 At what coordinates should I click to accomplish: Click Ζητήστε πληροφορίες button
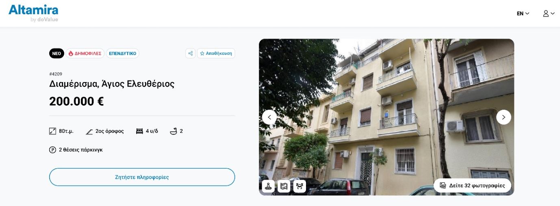(142, 177)
